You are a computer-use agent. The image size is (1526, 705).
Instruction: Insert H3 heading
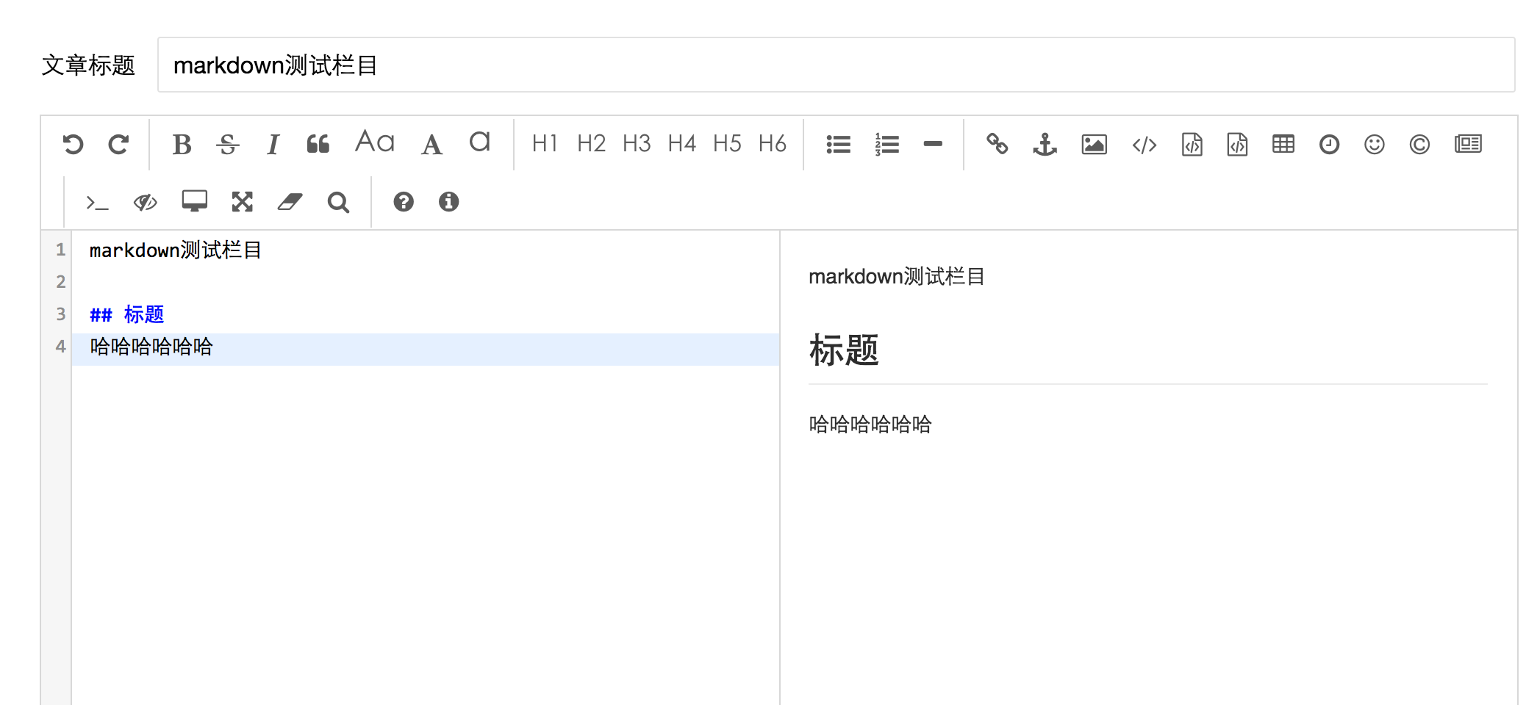[x=637, y=143]
